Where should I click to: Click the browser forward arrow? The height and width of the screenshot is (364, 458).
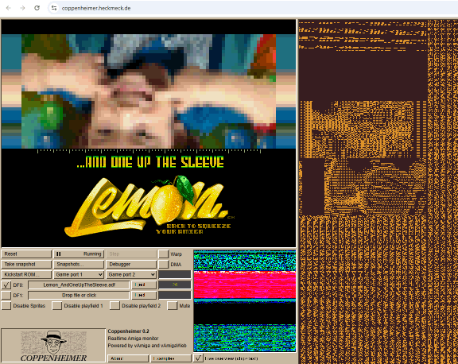pos(22,8)
